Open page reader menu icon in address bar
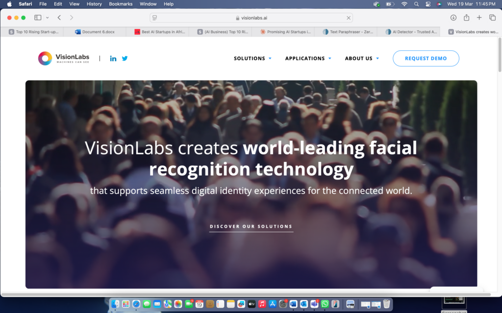 154,18
